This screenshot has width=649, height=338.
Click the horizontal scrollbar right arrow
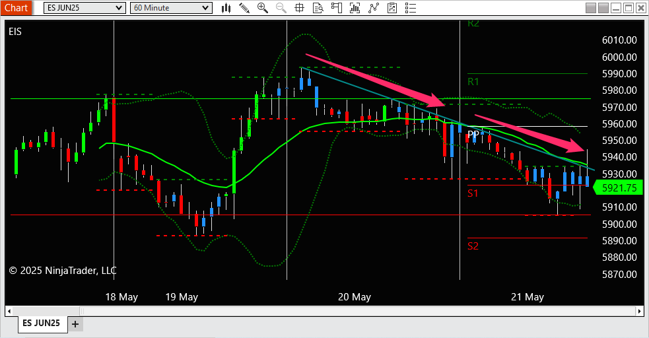click(640, 311)
